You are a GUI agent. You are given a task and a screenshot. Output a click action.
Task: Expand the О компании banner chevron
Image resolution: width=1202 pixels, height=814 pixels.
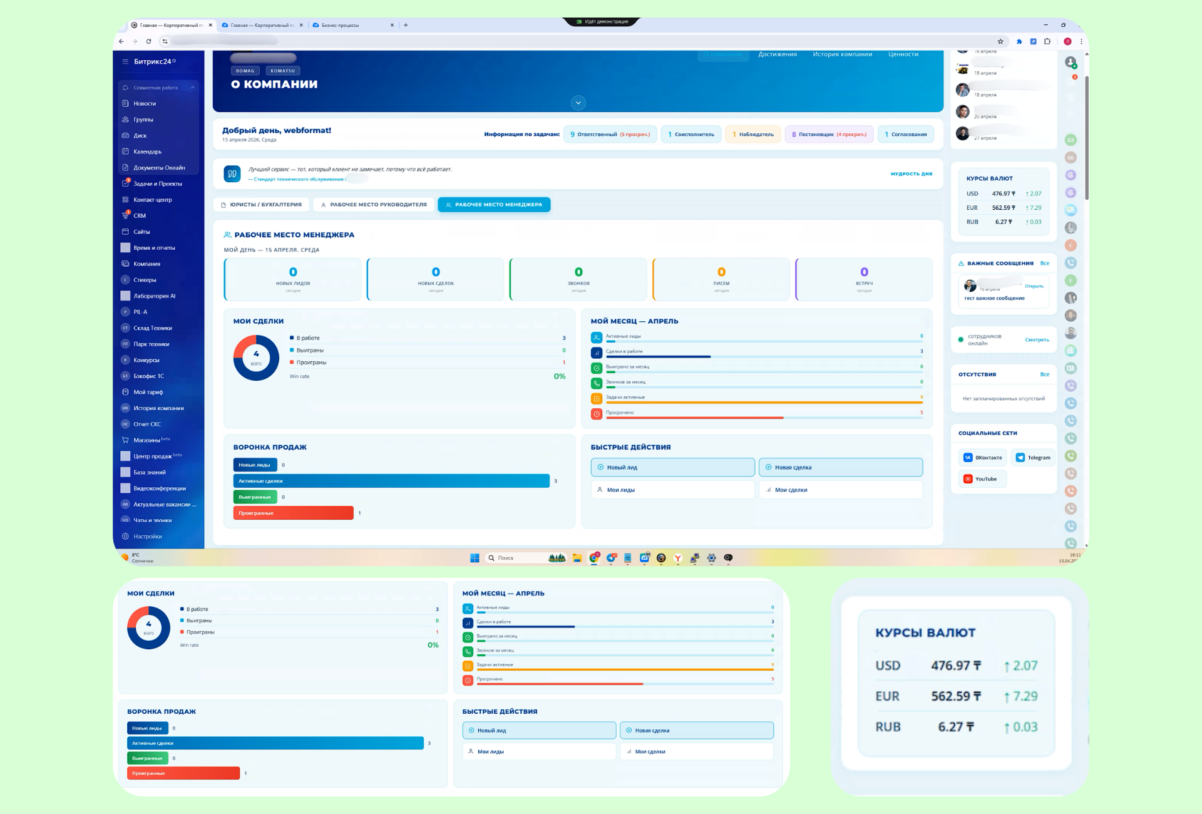tap(578, 103)
